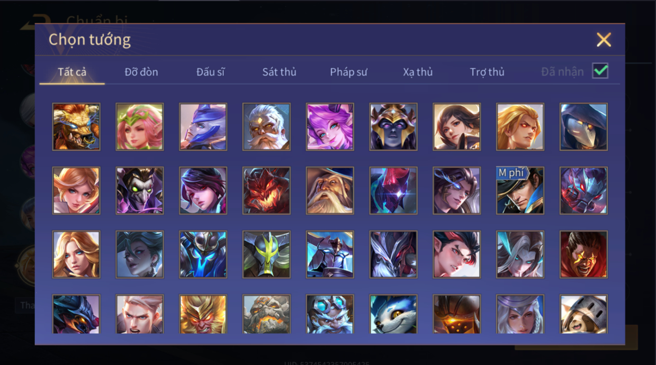Select the blue glowing armored robot hero

pyautogui.click(x=203, y=254)
